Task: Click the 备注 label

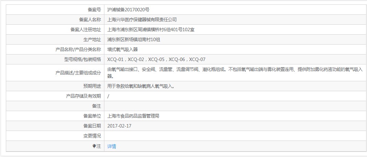Action: pyautogui.click(x=96, y=106)
